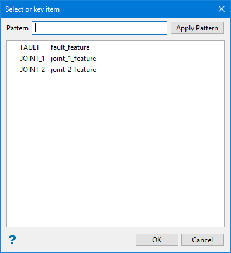
Task: Select the FAULT code entry
Action: (30, 47)
